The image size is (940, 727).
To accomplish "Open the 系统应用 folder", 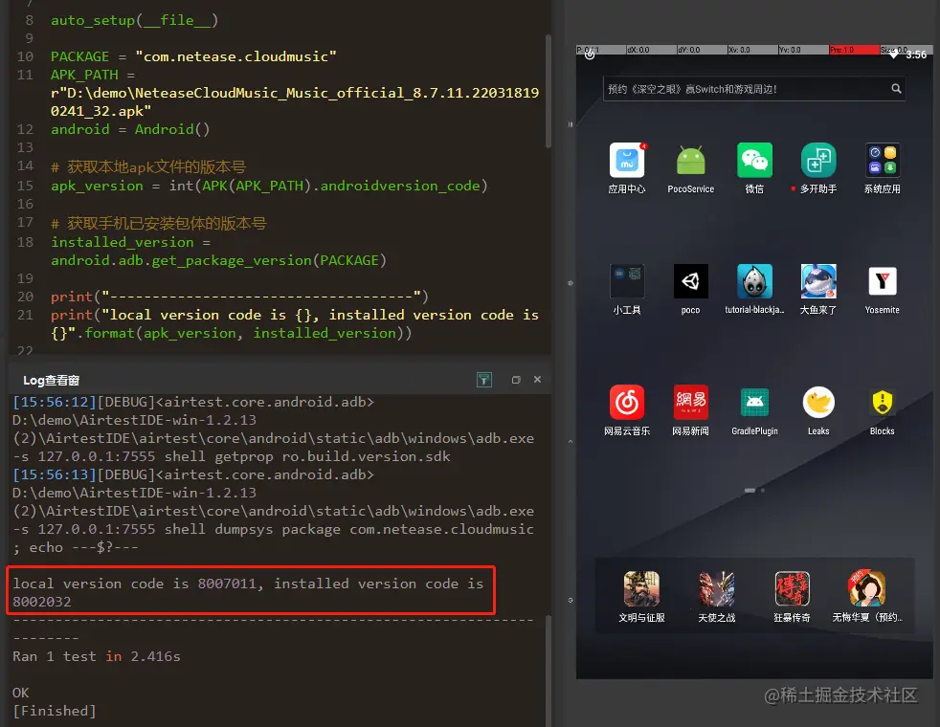I will pos(882,161).
